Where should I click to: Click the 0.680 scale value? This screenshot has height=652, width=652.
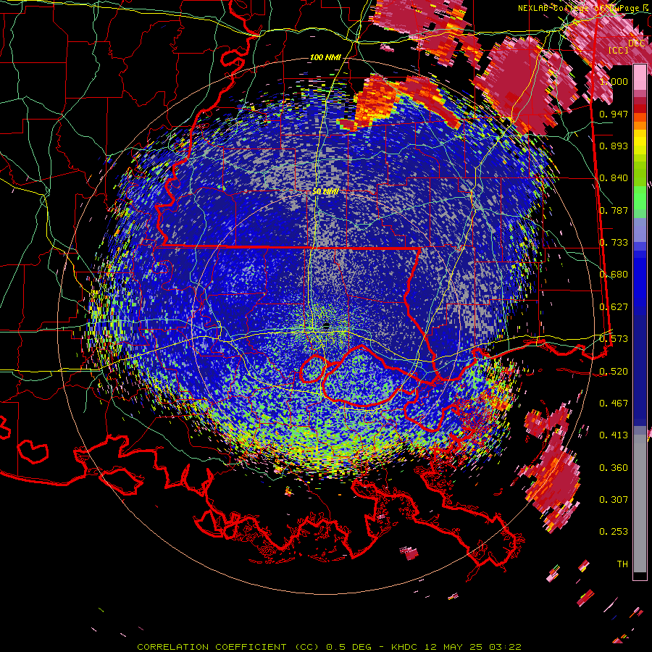pos(614,275)
